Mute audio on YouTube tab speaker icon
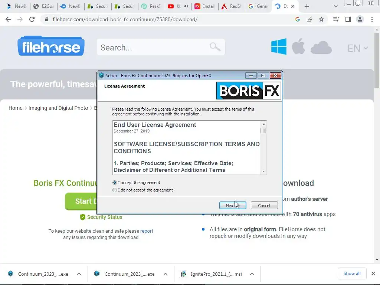This screenshot has width=380, height=285. pyautogui.click(x=186, y=6)
